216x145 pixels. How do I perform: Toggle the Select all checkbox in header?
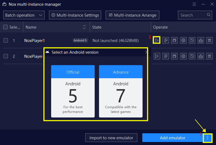click(x=5, y=27)
